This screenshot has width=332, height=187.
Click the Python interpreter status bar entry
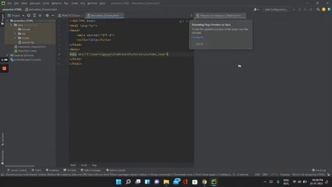309,175
